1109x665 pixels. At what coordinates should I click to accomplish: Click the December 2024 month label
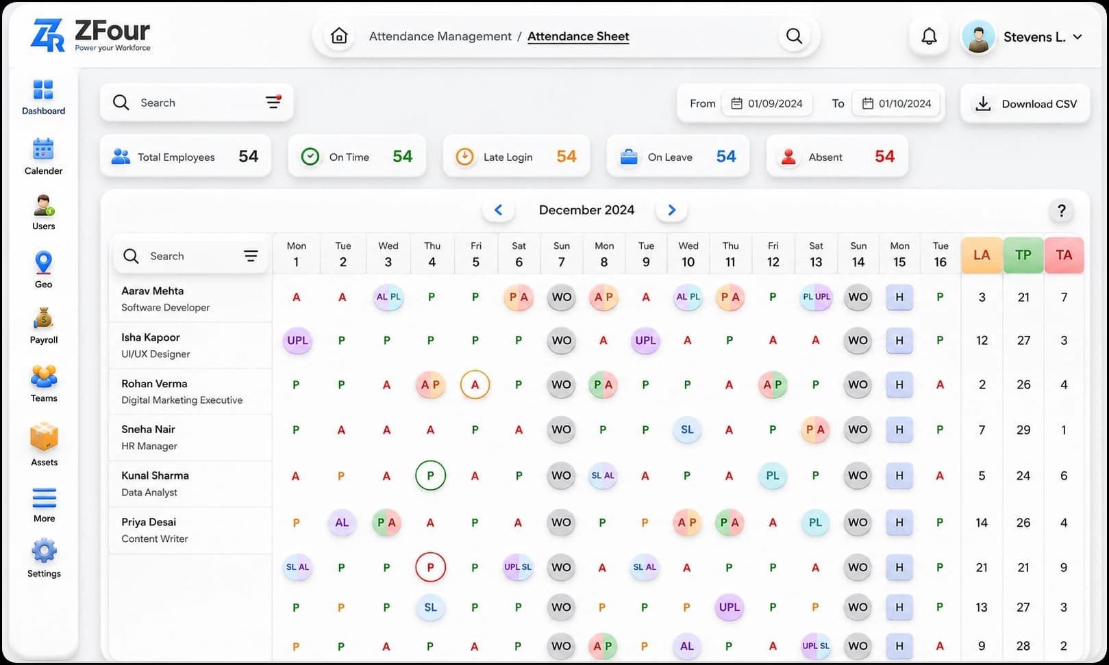tap(586, 210)
